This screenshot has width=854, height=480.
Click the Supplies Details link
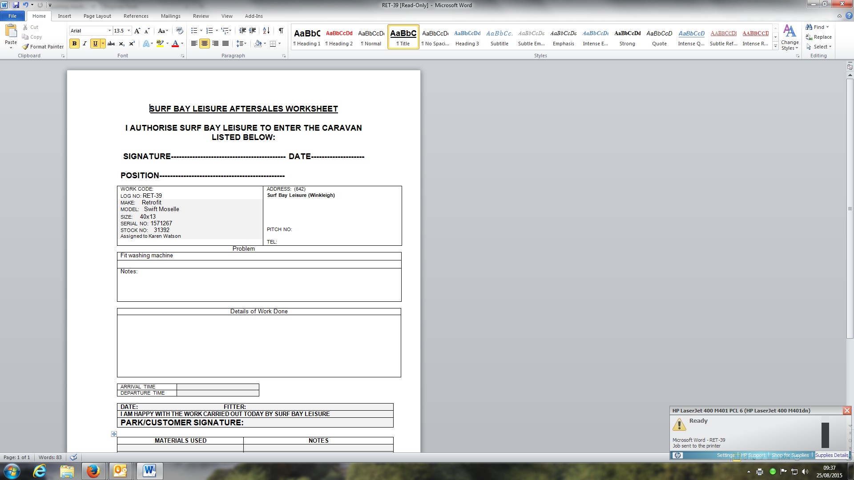831,455
